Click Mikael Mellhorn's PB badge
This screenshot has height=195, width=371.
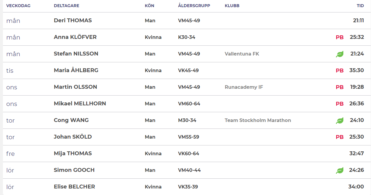[340, 104]
